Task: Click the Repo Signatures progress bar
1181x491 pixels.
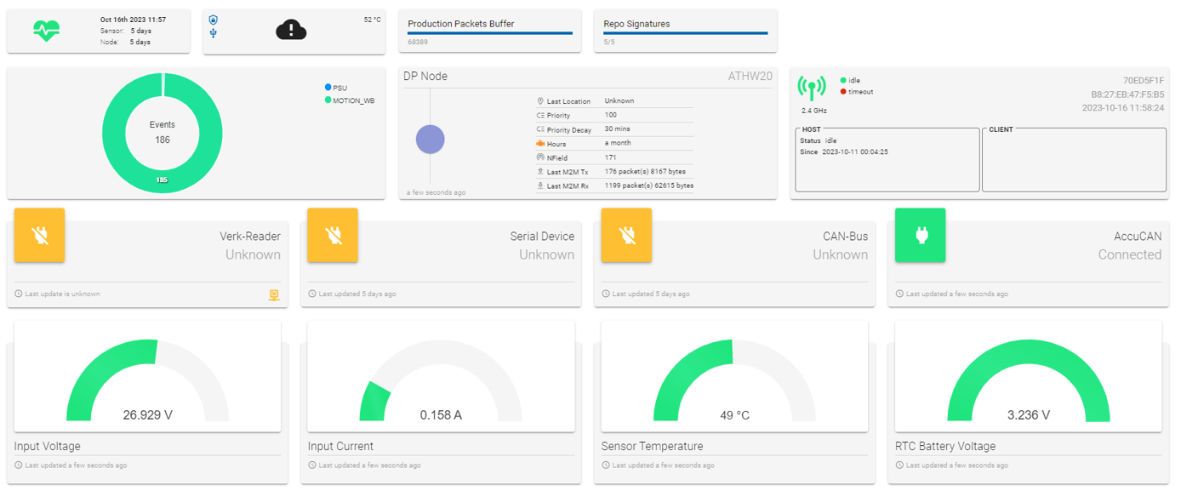Action: [685, 33]
